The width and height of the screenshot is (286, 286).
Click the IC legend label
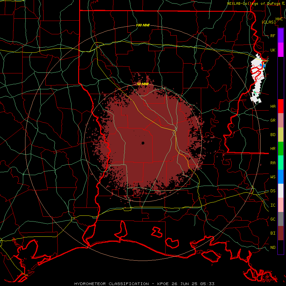(x=273, y=205)
